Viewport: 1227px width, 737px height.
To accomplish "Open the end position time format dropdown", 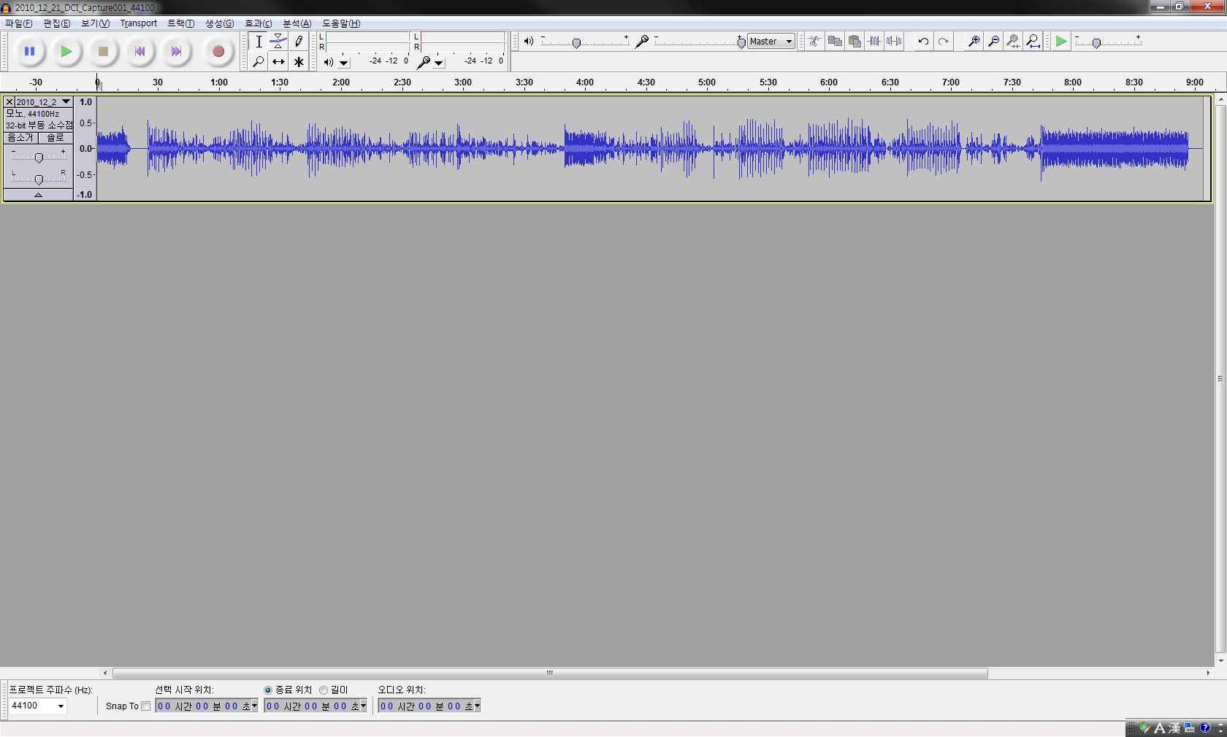I will (363, 706).
